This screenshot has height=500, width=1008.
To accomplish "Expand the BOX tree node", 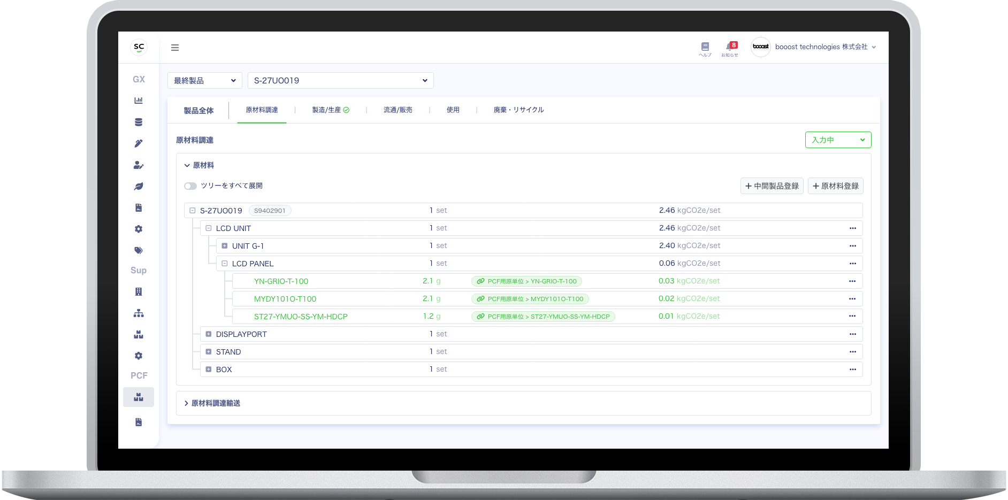I will [209, 370].
